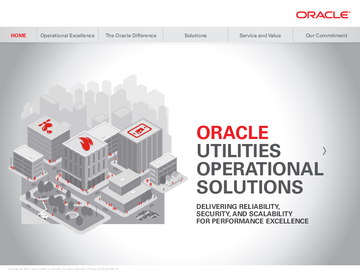Advance with the next page chevron arrow
360x278 pixels.
tap(325, 151)
